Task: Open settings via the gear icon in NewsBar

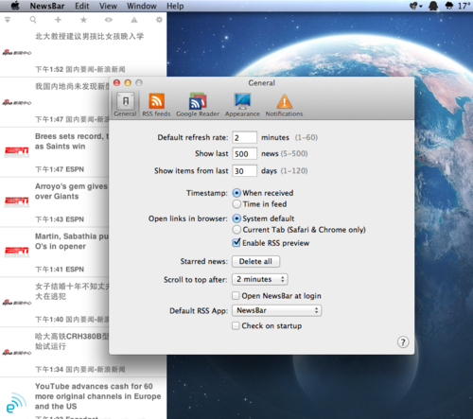Action: 159,20
